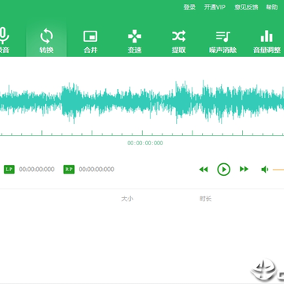Set left point with LP marker button
The width and height of the screenshot is (284, 284).
(9, 170)
